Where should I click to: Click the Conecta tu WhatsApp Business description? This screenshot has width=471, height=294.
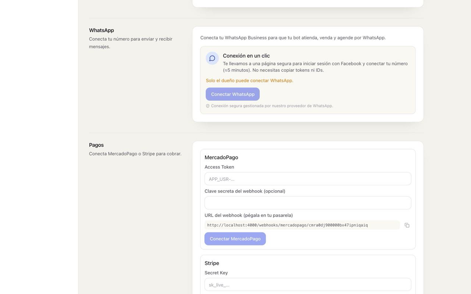pos(293,37)
